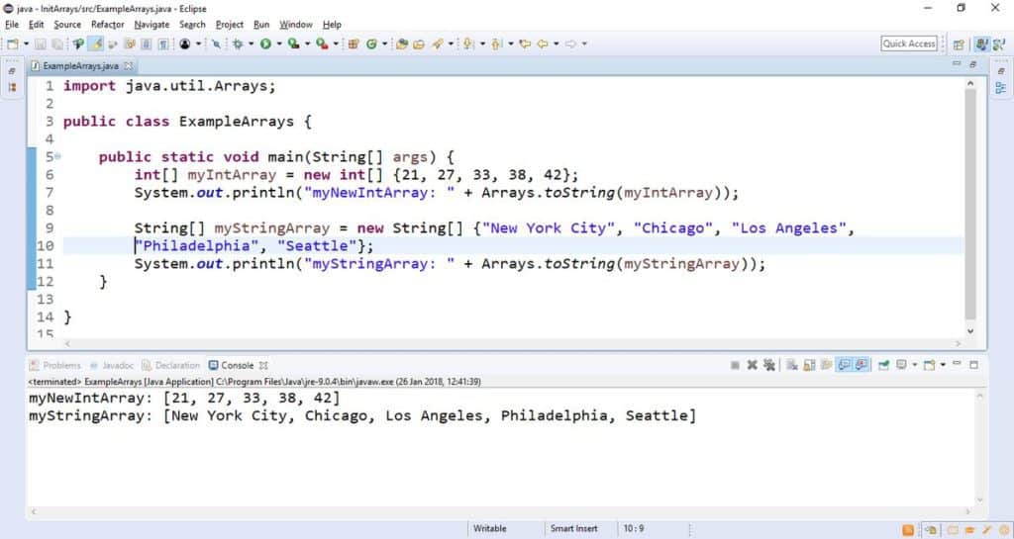Create a New Java Package from the toolbar
The image size is (1014, 539).
(354, 44)
